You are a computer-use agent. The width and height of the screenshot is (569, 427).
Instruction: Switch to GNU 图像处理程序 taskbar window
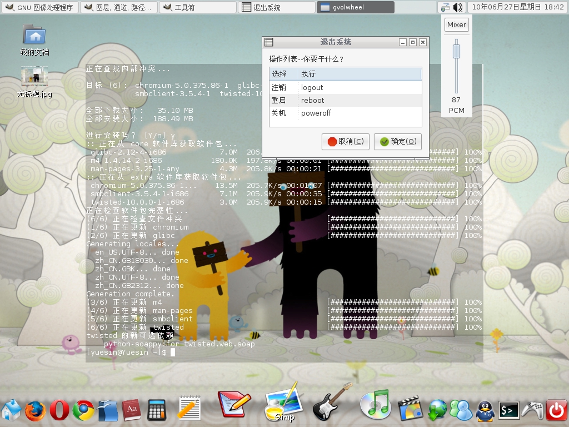pyautogui.click(x=40, y=7)
